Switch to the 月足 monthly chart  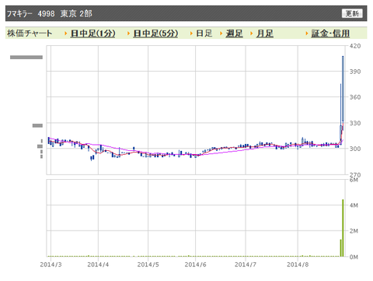[265, 33]
